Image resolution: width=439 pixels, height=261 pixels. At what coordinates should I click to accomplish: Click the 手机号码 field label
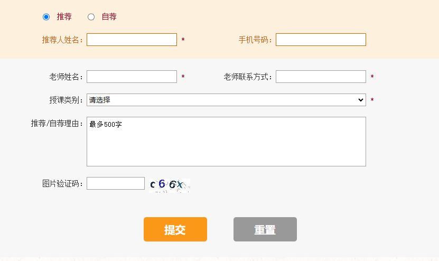[256, 40]
